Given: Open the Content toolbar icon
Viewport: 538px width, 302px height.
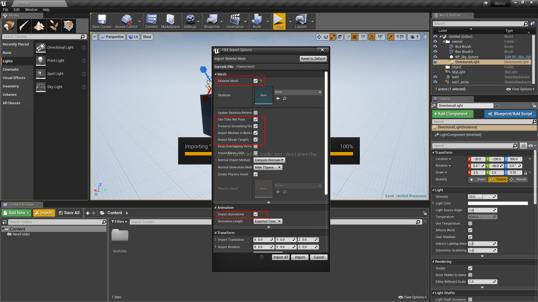Looking at the screenshot, I should coord(151,21).
